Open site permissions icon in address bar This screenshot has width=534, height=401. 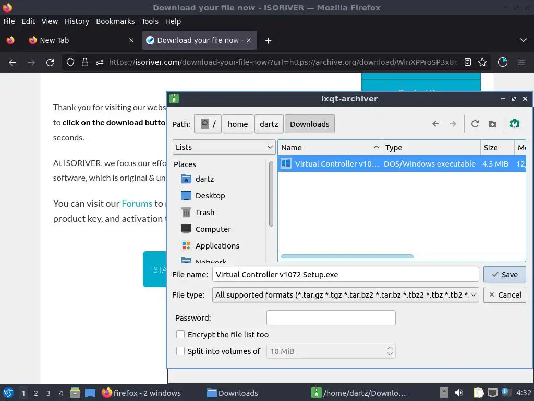[100, 62]
